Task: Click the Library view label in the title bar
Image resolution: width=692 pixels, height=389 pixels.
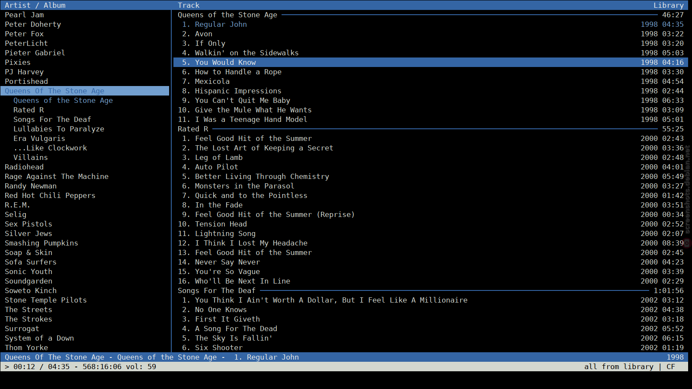Action: coord(669,5)
